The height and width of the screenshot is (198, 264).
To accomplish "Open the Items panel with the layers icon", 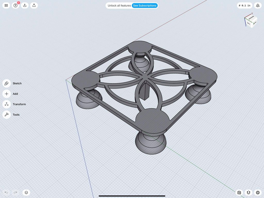I will (26, 192).
